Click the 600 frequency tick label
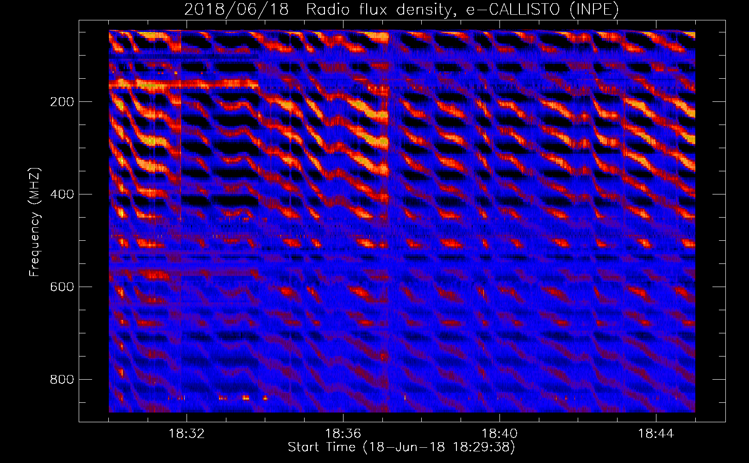749x463 pixels. click(x=62, y=287)
